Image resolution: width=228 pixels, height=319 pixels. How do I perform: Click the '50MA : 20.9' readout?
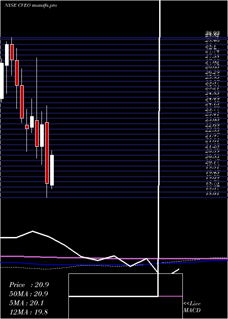[x=29, y=294]
